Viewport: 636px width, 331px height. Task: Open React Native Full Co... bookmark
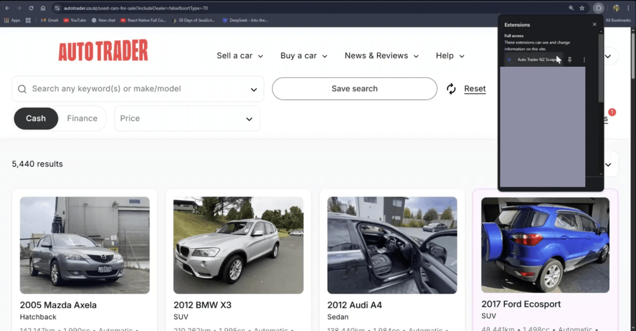click(143, 20)
